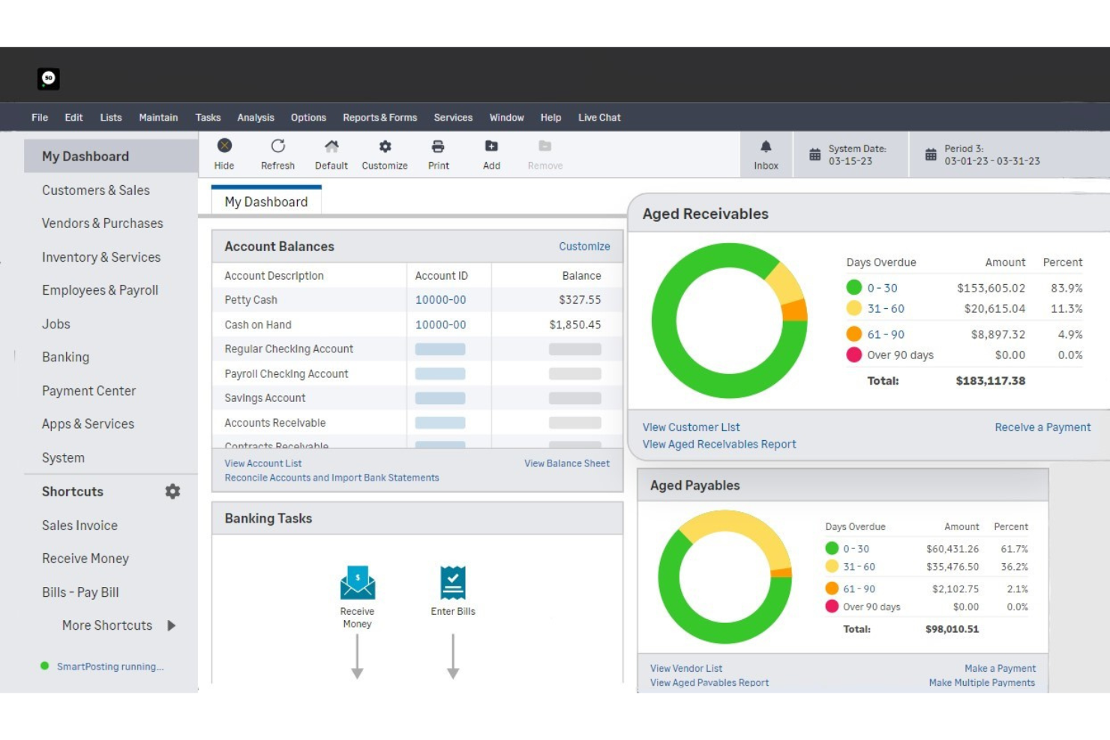Open the Jobs section
Screen dimensions: 1110x740
tap(56, 324)
